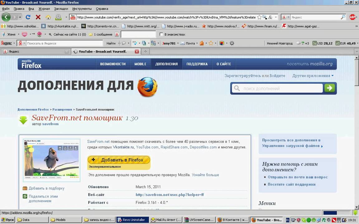Open the ДОПОЛНЕНИЯ navigation item

point(166,64)
